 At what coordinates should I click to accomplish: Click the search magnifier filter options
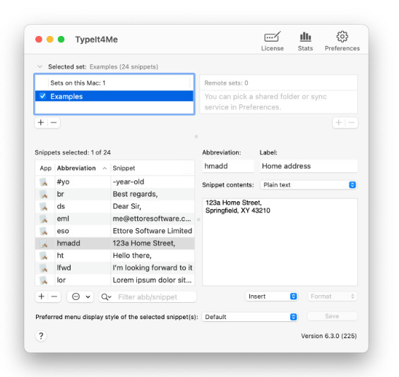pos(106,297)
